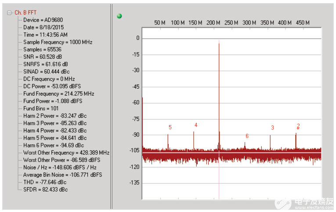The height and width of the screenshot is (212, 336).
Task: Select the SINAD = 60.444 dBc row
Action: click(x=46, y=72)
